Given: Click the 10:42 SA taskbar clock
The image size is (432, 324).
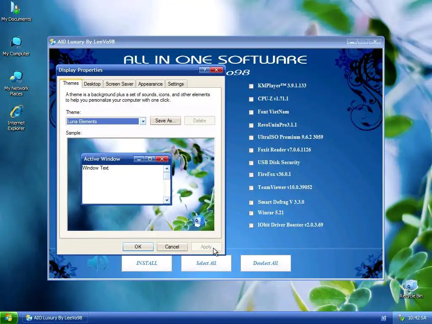Looking at the screenshot, I should click(x=417, y=318).
